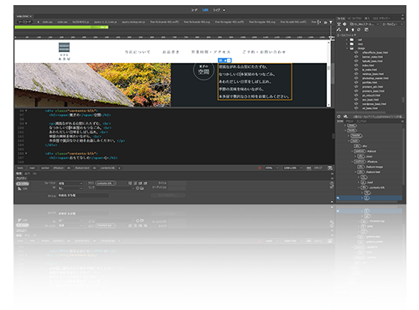
Task: Click the Put files up-arrow icon
Action: (x=353, y=29)
